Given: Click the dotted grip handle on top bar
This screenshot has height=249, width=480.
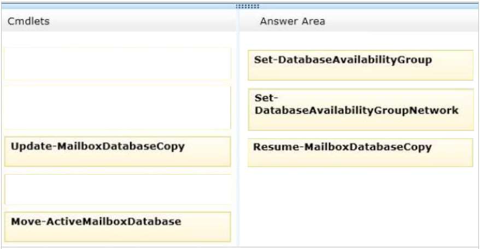Looking at the screenshot, I should (x=247, y=6).
